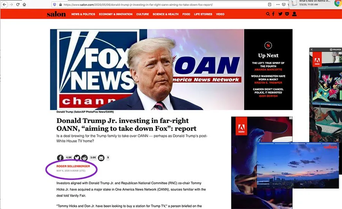Share article via Facebook icon

pos(60,158)
